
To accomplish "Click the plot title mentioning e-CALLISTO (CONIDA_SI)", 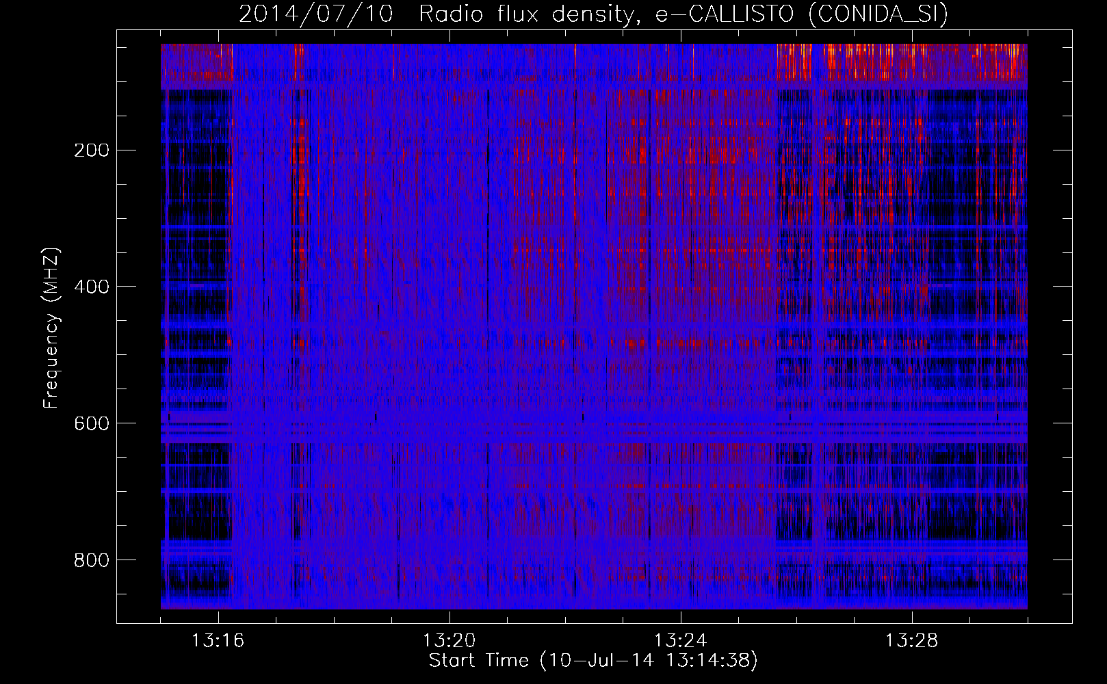I will pos(593,14).
